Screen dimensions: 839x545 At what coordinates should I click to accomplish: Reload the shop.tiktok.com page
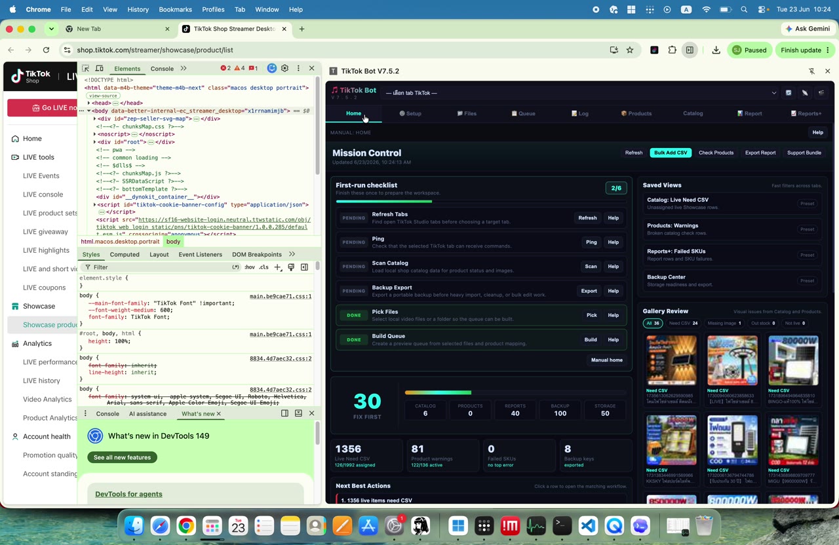[46, 50]
